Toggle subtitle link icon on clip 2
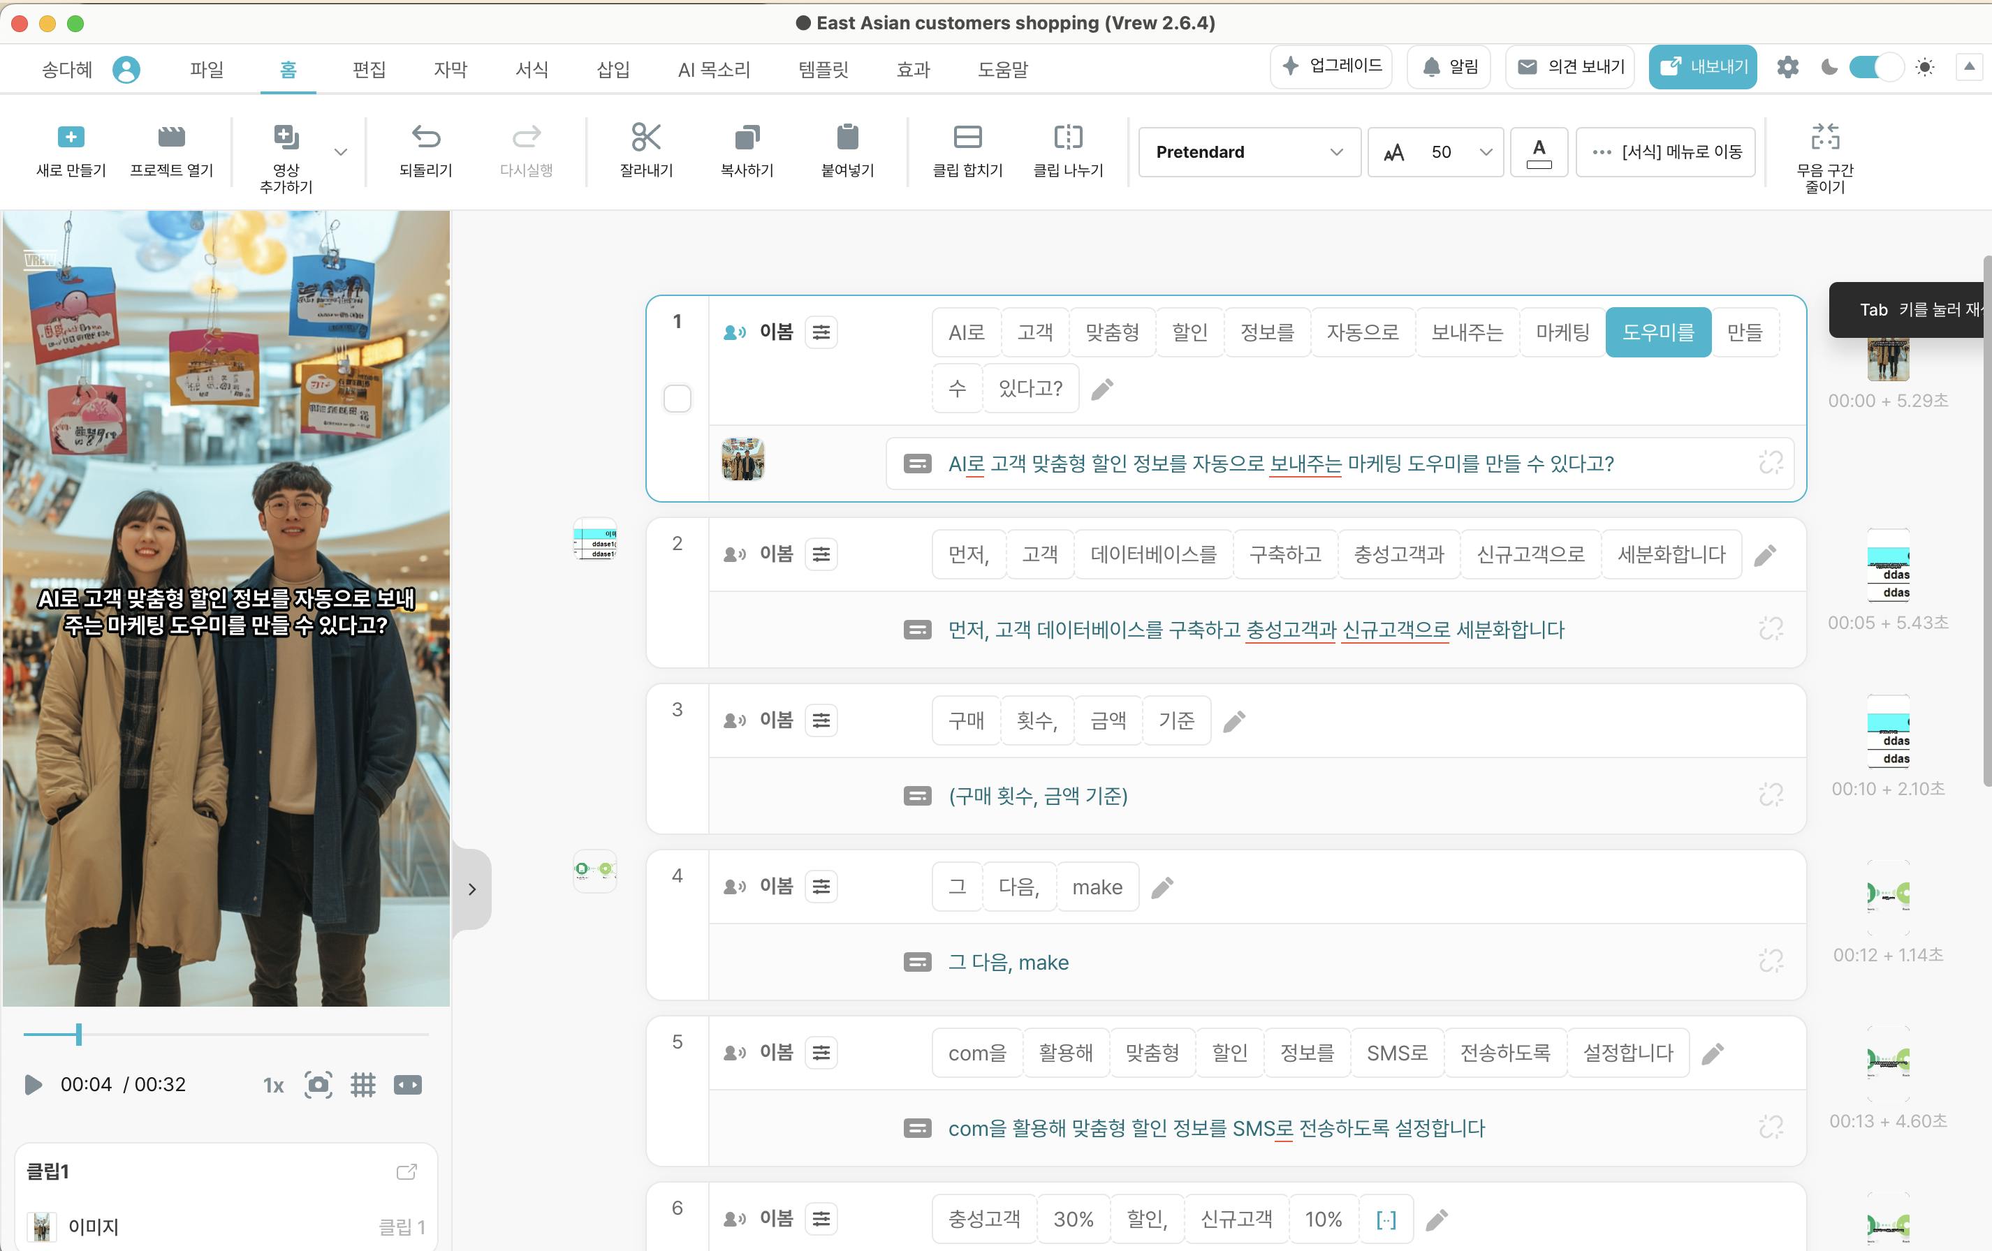Screen dimensions: 1992x1251 click(1771, 629)
